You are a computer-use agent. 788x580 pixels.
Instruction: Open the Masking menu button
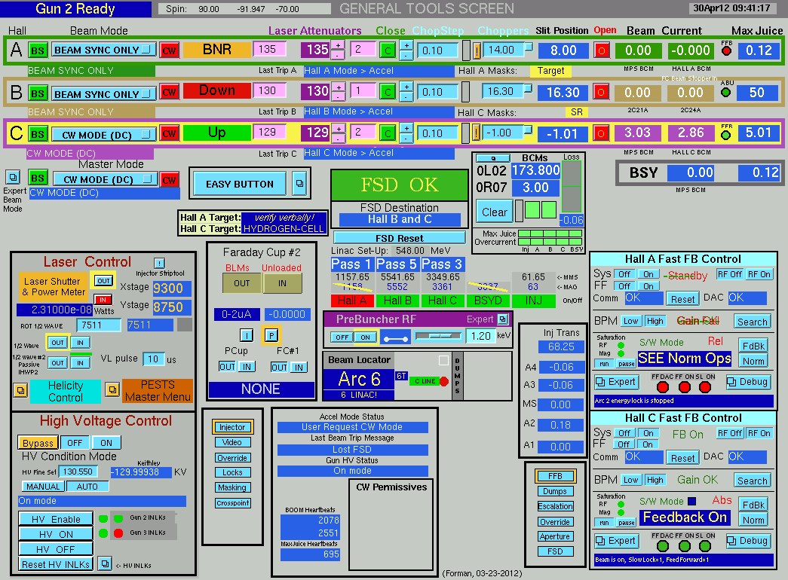232,487
